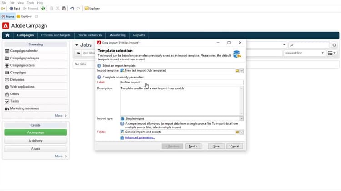
Task: Expand More under Create section
Action: (x=60, y=156)
